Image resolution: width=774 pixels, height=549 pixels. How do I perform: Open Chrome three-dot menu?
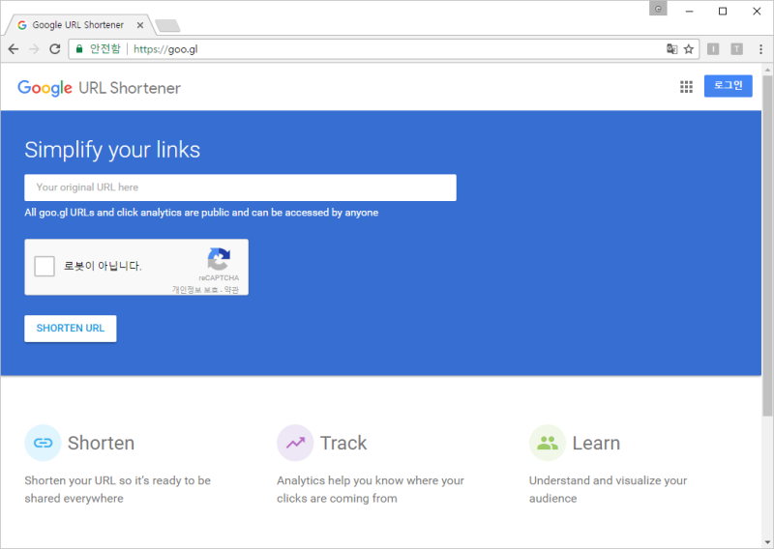click(x=760, y=49)
